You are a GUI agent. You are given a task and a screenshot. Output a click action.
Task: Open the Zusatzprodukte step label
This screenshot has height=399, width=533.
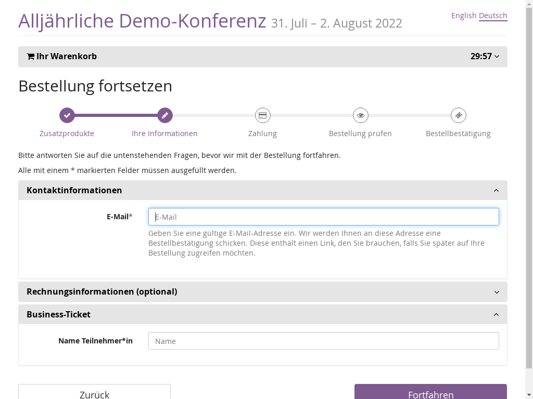67,134
